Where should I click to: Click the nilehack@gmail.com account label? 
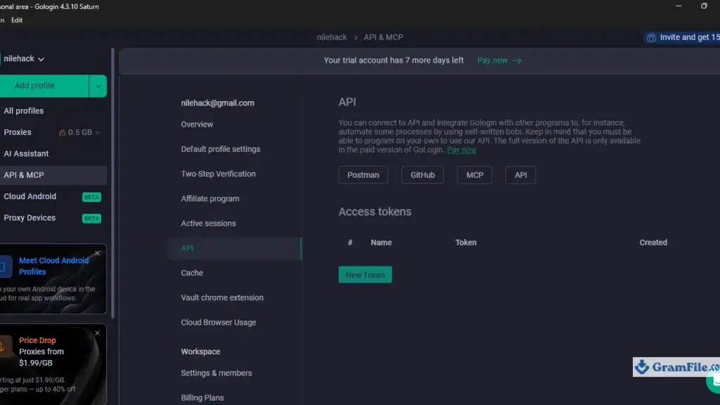pyautogui.click(x=218, y=103)
